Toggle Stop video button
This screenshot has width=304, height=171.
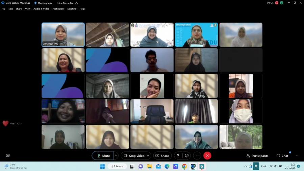click(134, 155)
